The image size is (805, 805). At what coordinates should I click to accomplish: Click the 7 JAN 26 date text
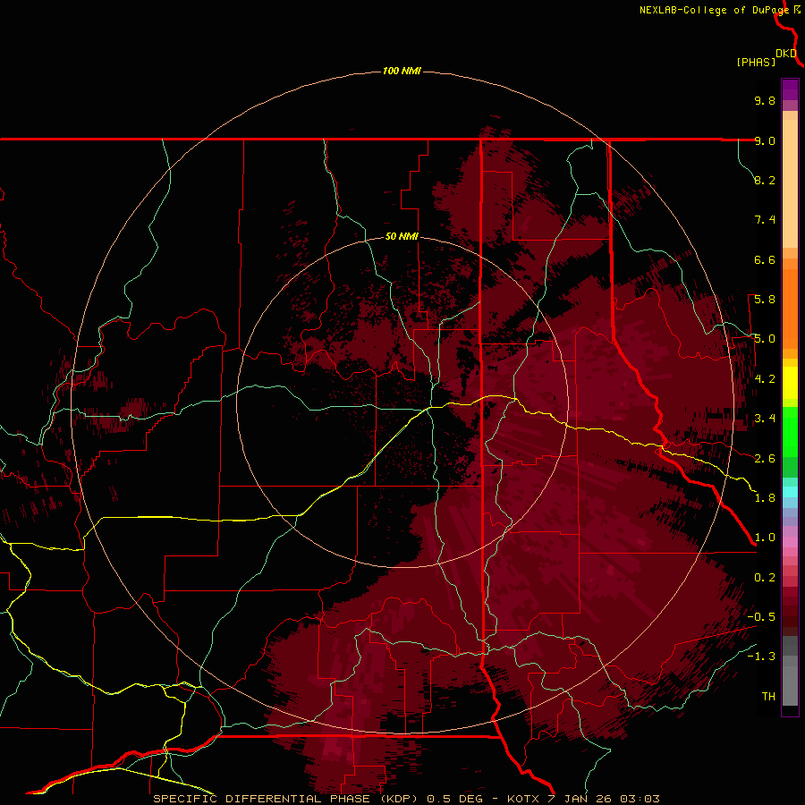tap(580, 799)
